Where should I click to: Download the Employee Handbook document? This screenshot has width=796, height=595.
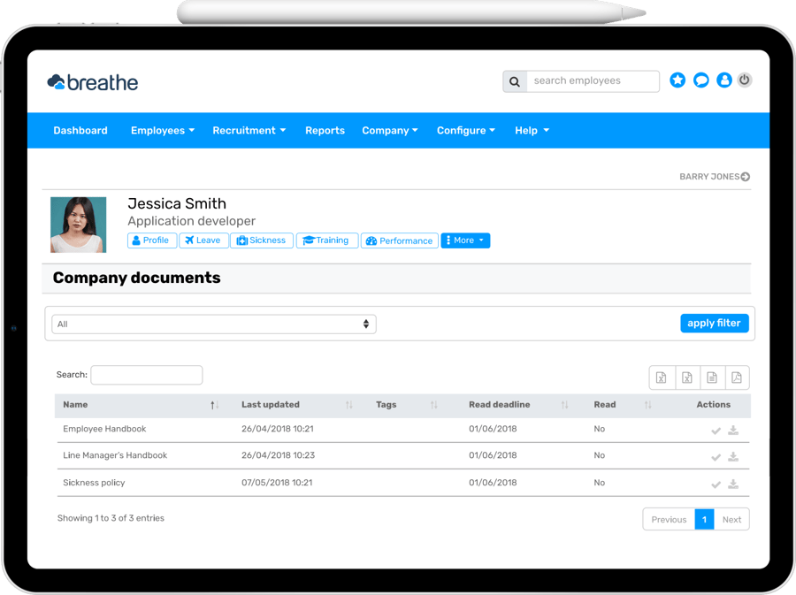tap(733, 431)
